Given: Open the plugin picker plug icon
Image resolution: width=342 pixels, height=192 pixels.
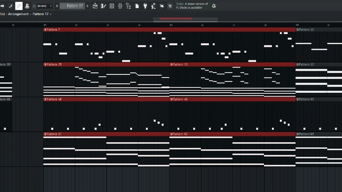Looking at the screenshot, I should pyautogui.click(x=145, y=6).
